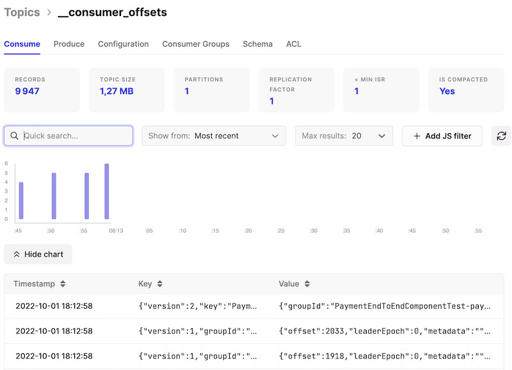The height and width of the screenshot is (370, 512).
Task: Click the Key column header label
Action: pos(145,284)
